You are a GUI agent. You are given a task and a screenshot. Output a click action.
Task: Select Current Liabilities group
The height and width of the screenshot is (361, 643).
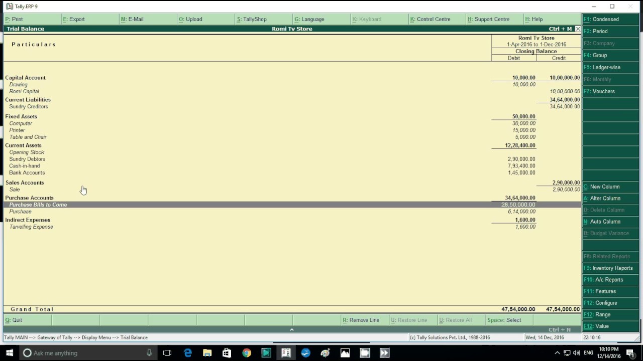[x=292, y=100]
